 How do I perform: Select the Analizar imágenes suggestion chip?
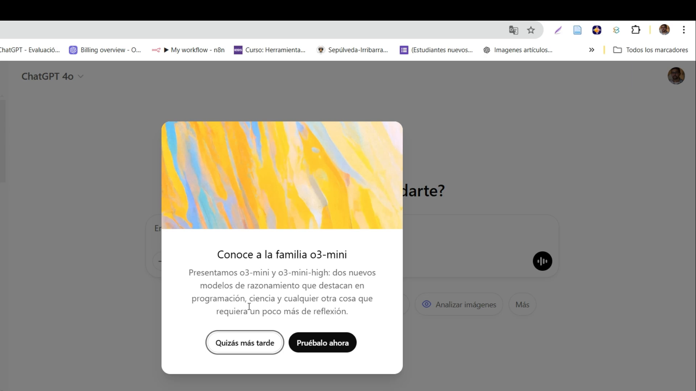click(x=459, y=304)
